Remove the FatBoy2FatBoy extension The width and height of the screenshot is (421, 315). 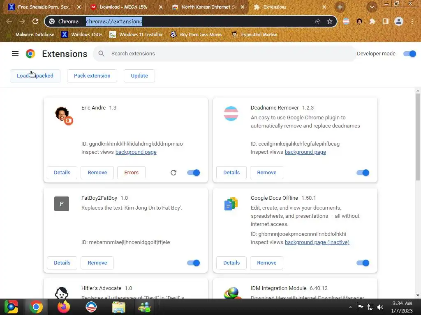point(97,263)
